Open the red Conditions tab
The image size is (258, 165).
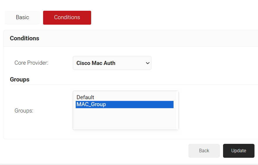click(67, 17)
